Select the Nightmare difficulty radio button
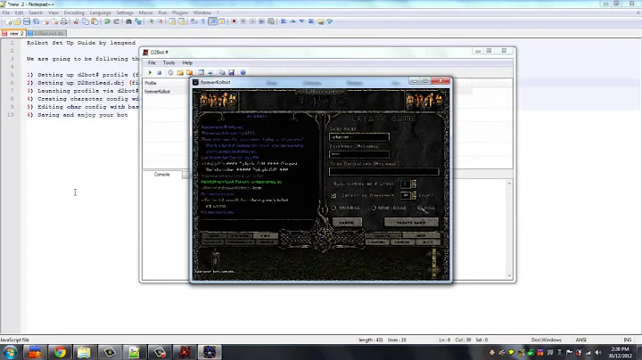 [x=374, y=208]
